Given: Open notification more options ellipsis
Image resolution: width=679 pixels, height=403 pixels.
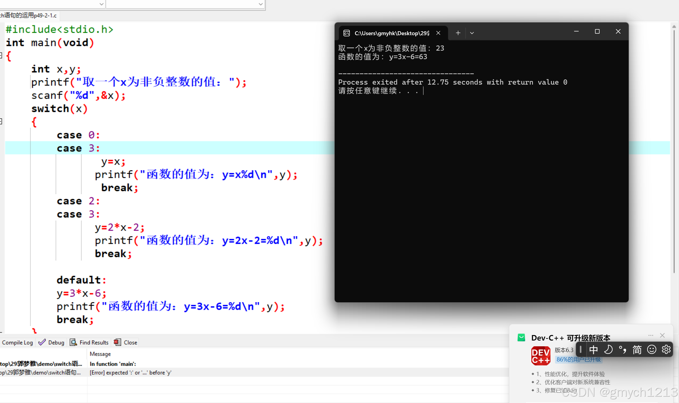Looking at the screenshot, I should click(x=651, y=335).
